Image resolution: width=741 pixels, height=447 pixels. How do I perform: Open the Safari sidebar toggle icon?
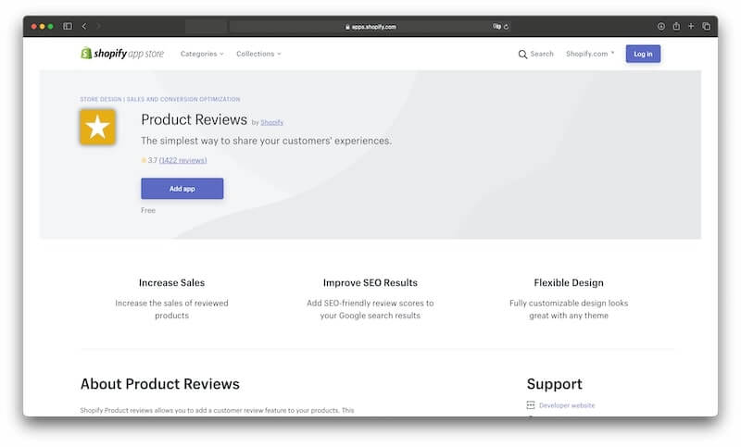(x=68, y=27)
